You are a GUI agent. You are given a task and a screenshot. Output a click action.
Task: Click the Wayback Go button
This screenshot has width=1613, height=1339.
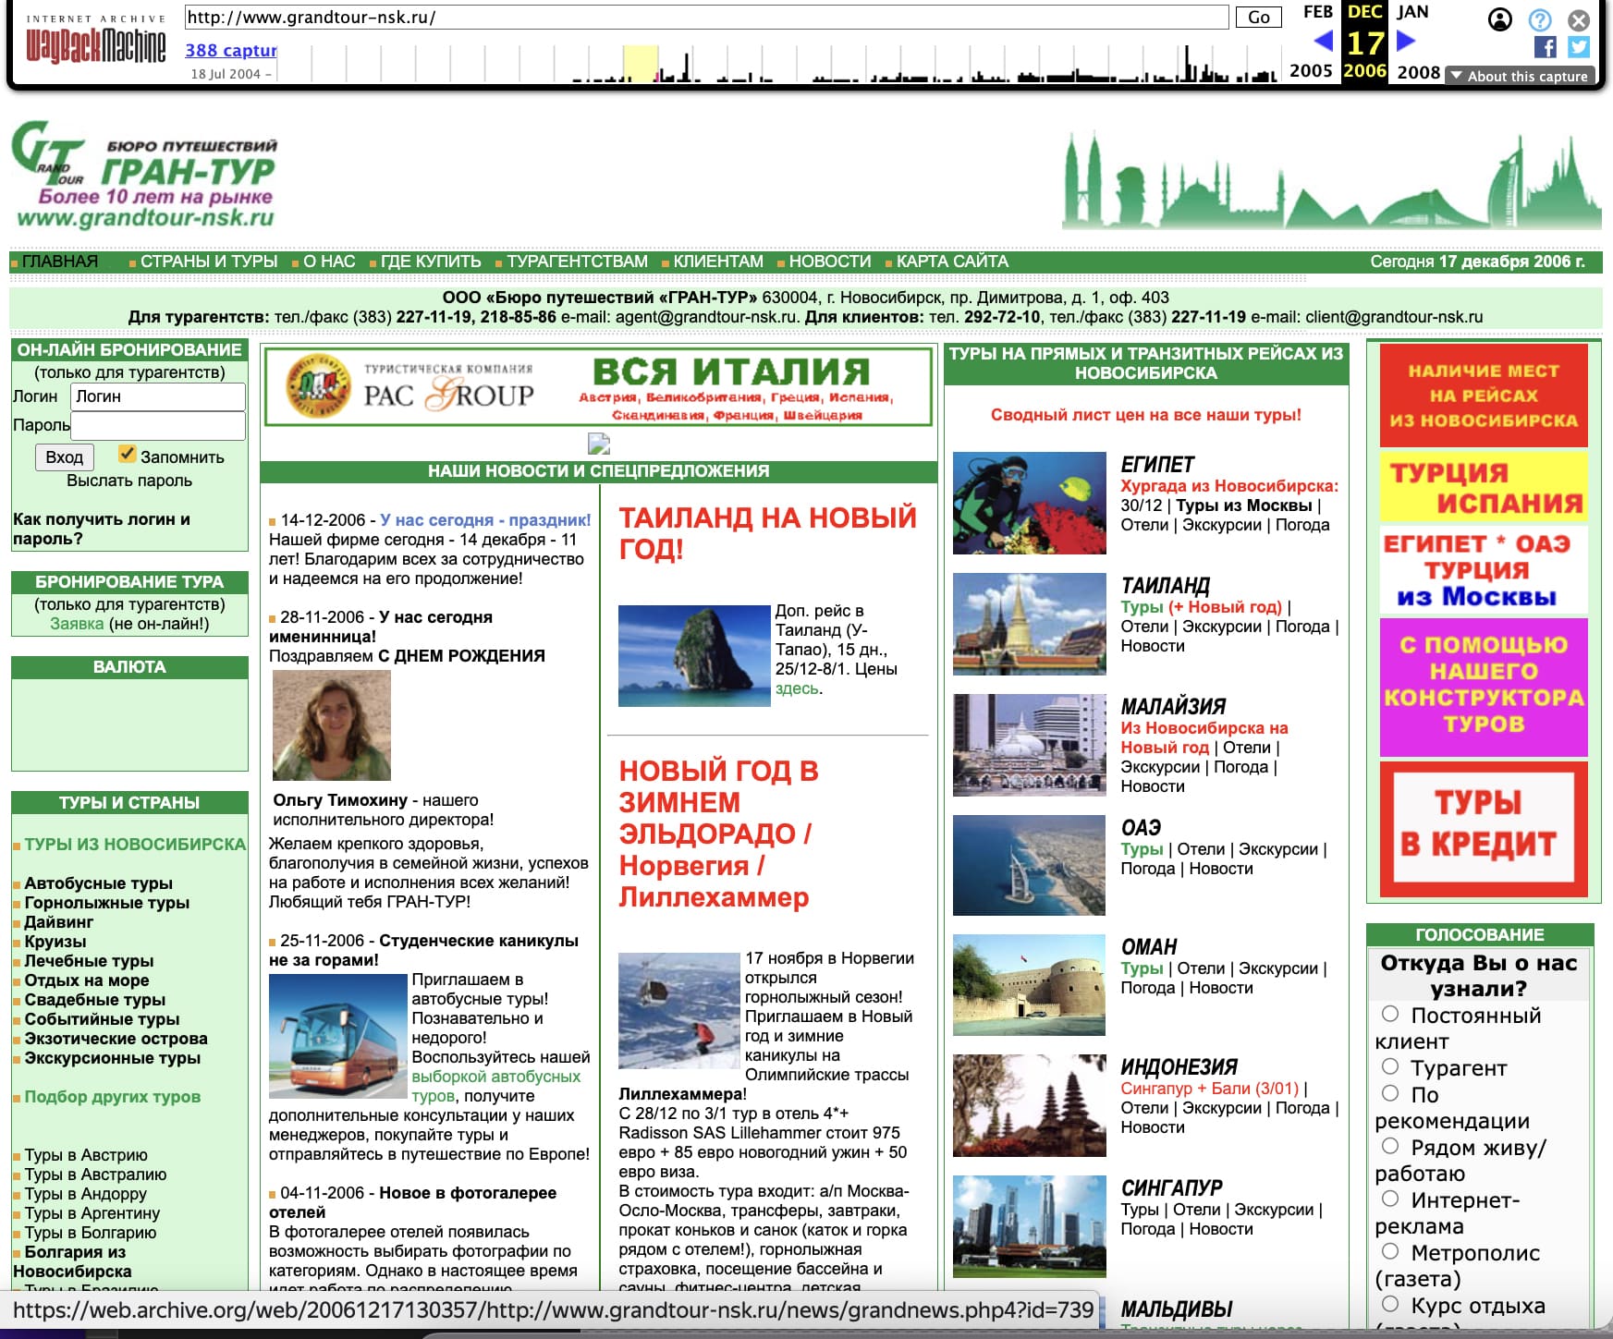coord(1259,18)
